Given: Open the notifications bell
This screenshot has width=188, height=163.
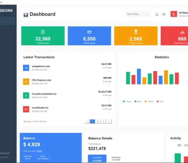Looking at the screenshot, I should click(x=157, y=14).
